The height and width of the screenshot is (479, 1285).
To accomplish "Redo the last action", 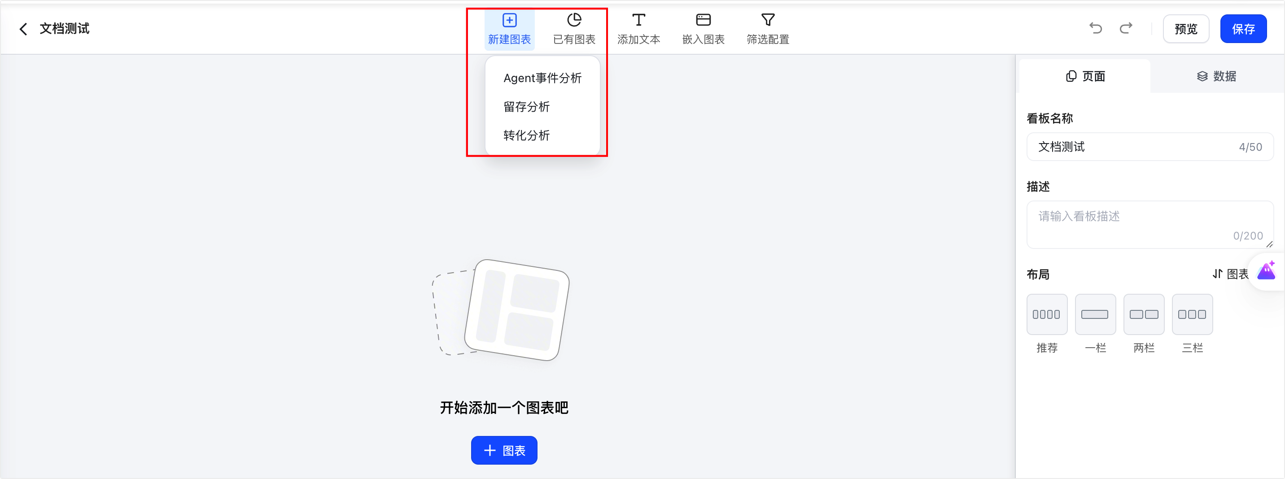I will pos(1126,28).
